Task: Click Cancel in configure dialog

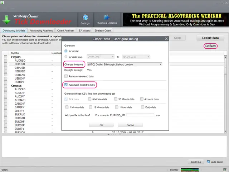Action: coord(130,125)
